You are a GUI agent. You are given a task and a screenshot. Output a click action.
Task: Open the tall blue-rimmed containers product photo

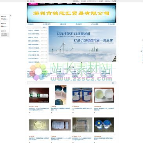coord(61,95)
